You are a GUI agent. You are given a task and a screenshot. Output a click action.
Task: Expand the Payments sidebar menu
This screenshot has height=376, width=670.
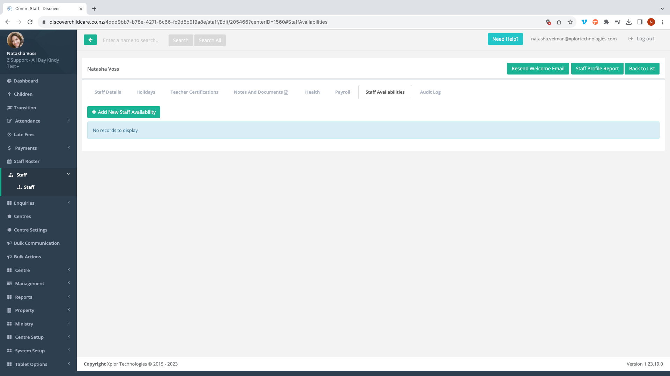tap(26, 148)
